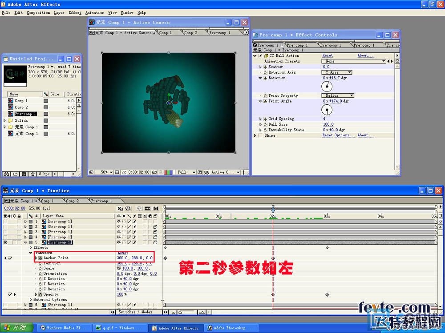Open the Rotation Axis dropdown (Y Axis)

pos(337,72)
